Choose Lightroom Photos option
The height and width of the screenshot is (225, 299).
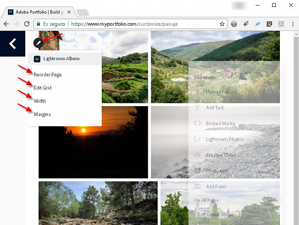[x=225, y=139]
